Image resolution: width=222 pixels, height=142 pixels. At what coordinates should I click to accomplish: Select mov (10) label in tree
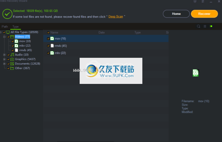click(x=25, y=41)
